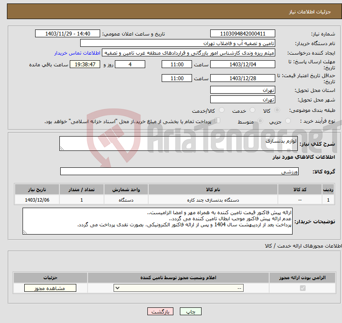
Task: Click the request creator field میثم ریزه وندی
Action: [189, 53]
